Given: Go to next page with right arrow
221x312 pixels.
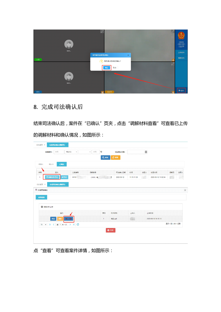Looking at the screenshot, I should (70, 225).
